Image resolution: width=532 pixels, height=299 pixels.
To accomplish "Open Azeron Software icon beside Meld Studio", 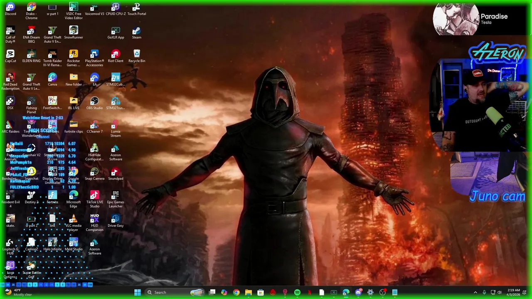I will click(94, 247).
